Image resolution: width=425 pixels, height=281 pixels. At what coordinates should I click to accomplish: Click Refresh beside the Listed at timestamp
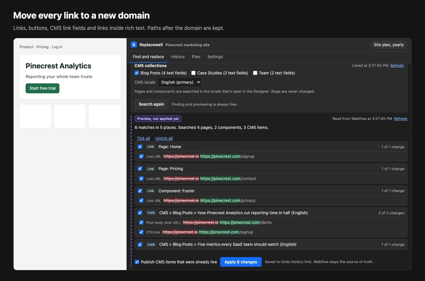397,65
